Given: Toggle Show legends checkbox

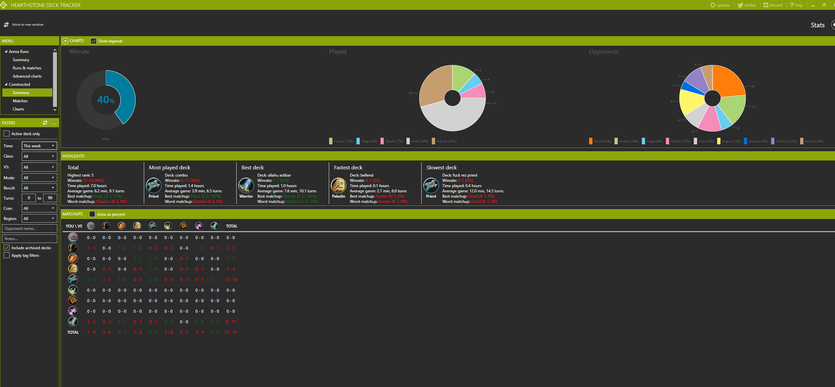Looking at the screenshot, I should click(93, 41).
